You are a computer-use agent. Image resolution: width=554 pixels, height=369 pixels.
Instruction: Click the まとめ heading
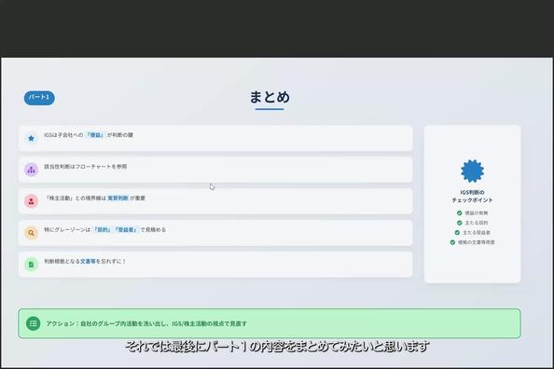coord(270,97)
